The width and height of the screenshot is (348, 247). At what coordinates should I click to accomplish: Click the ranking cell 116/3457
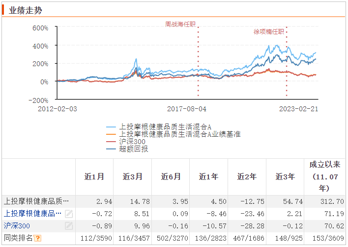point(134,238)
